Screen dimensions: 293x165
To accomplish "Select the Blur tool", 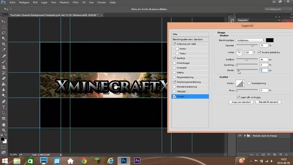I will coord(4,90).
